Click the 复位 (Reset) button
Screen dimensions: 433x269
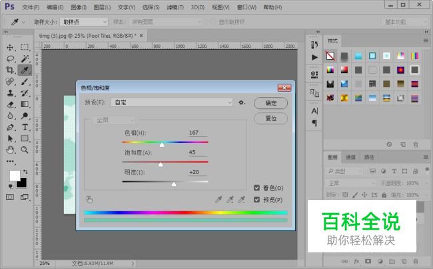[270, 118]
